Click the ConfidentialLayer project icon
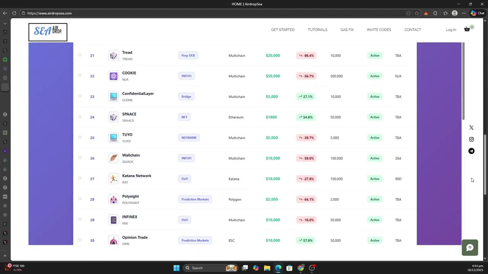This screenshot has width=488, height=274. pos(113,97)
